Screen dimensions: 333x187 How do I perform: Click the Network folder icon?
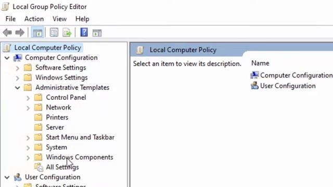(x=39, y=108)
